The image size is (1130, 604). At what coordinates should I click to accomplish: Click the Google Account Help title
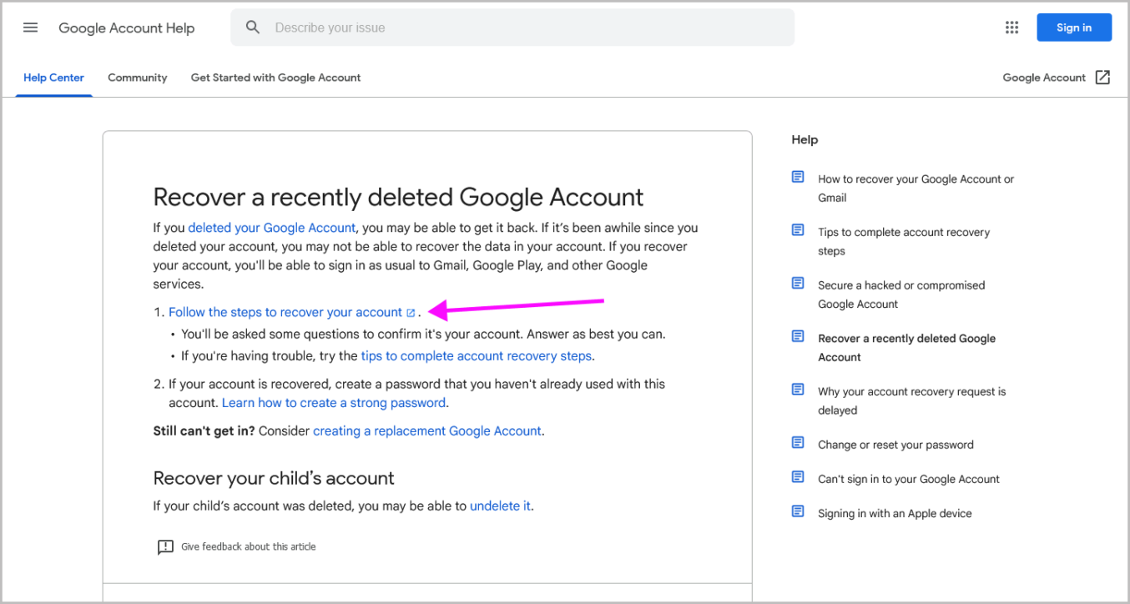pos(127,28)
